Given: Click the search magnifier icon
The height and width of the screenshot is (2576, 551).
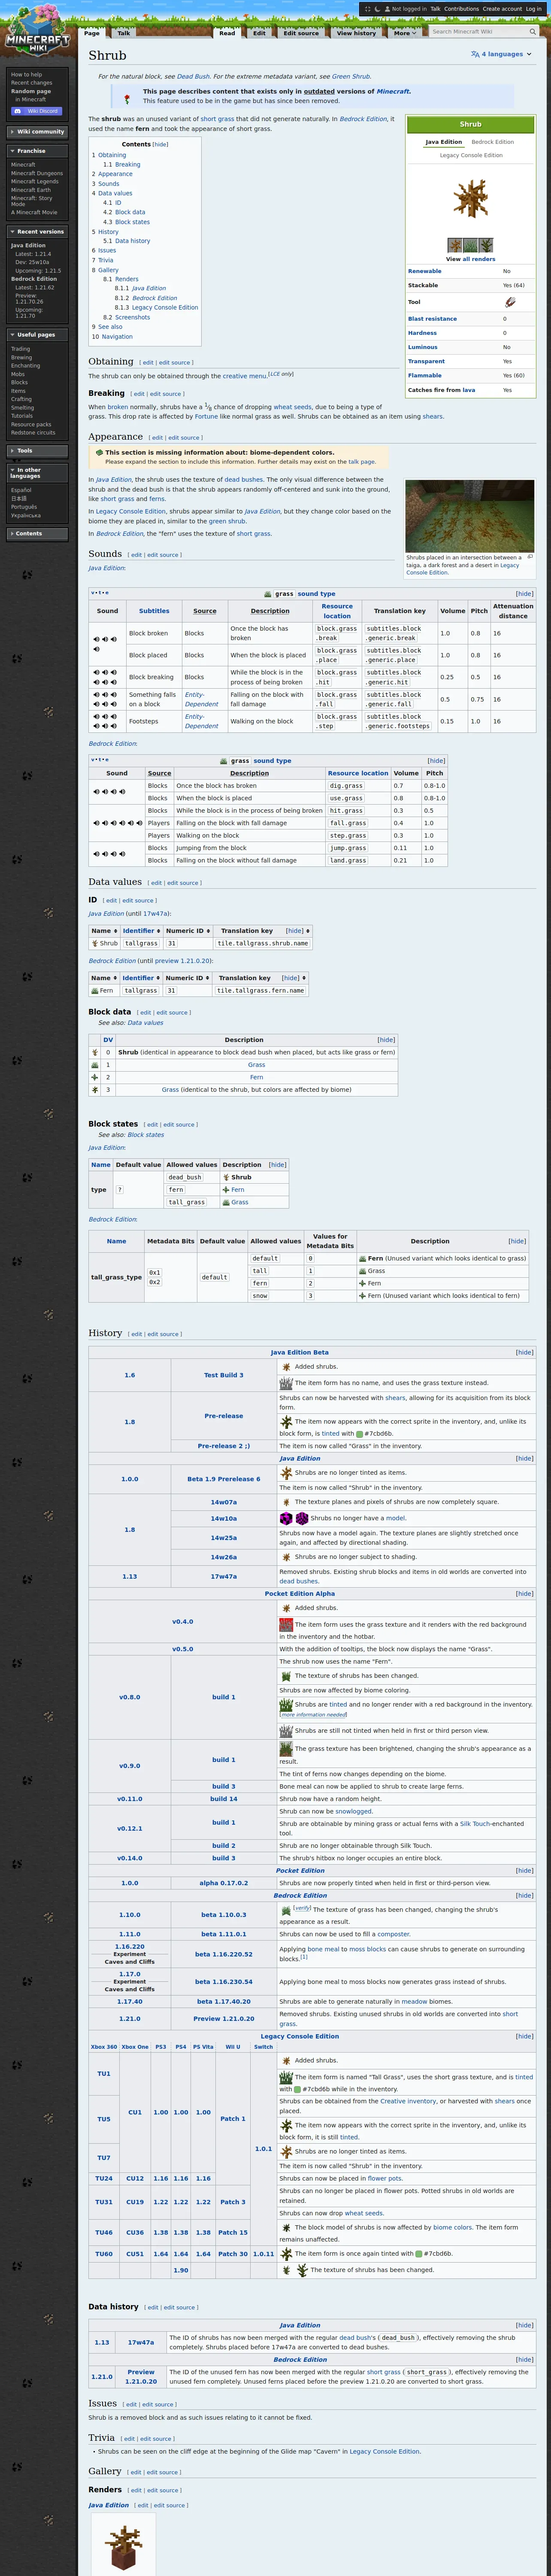Looking at the screenshot, I should 533,32.
